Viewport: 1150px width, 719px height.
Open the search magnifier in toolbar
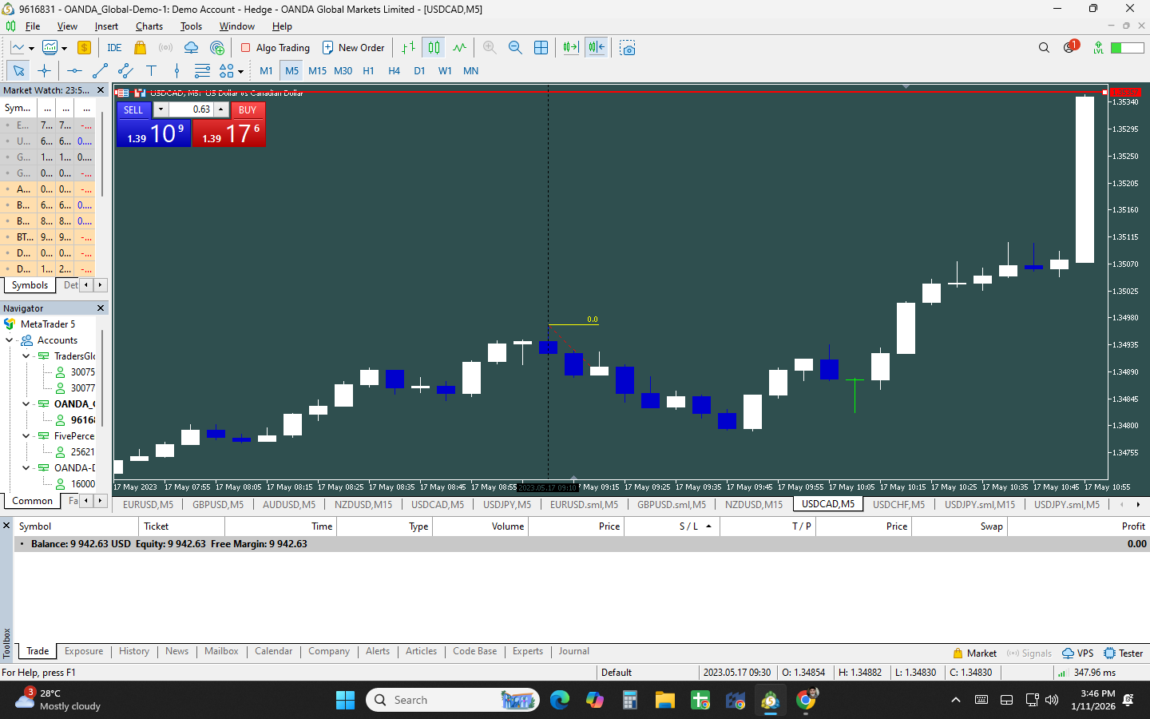point(1044,48)
